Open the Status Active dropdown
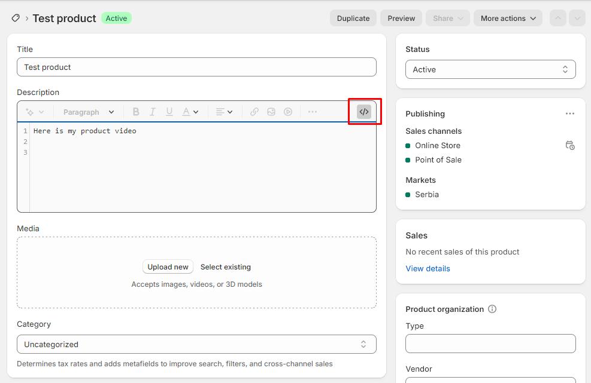Screen dimensions: 591x383 point(490,69)
